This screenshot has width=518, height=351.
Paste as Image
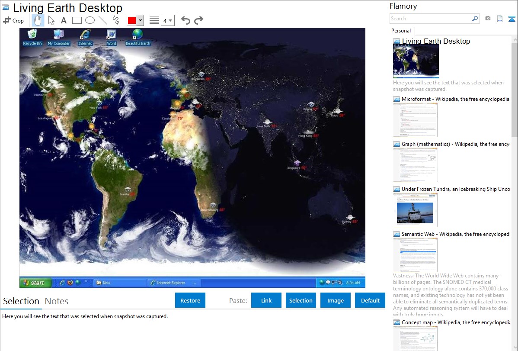coord(335,300)
